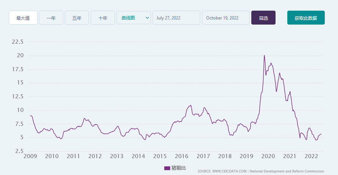
Task: Click the line's highest peak near 20
Action: coord(264,55)
